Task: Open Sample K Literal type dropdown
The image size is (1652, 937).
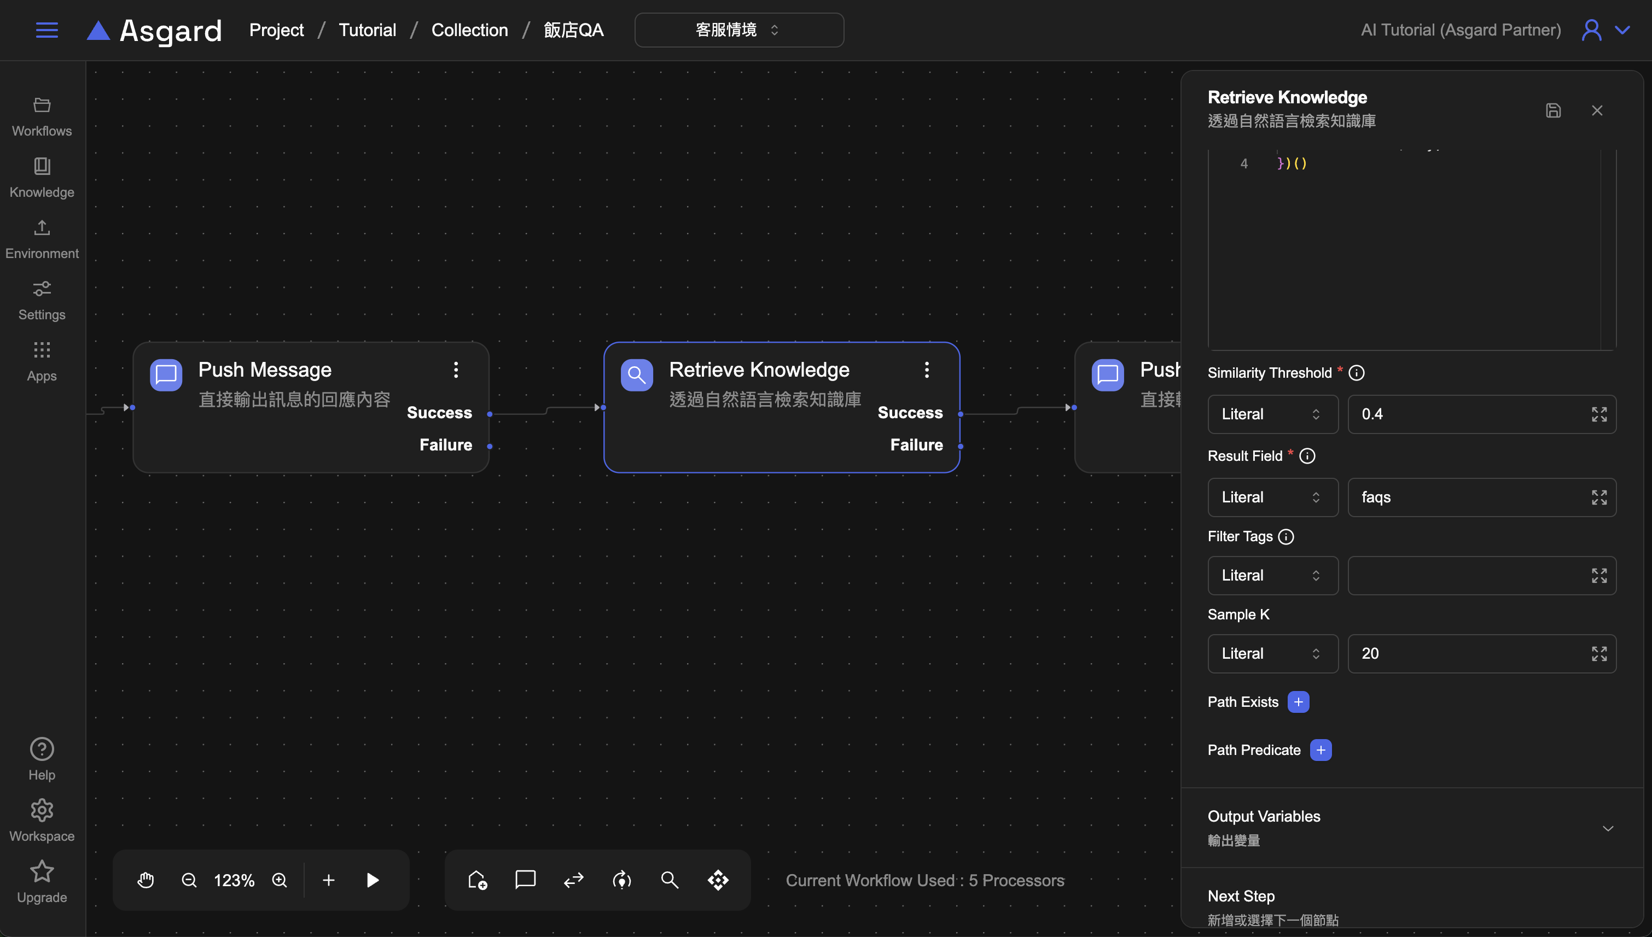Action: pos(1272,653)
